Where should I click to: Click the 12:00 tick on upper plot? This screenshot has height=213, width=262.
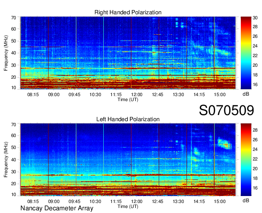137,95
